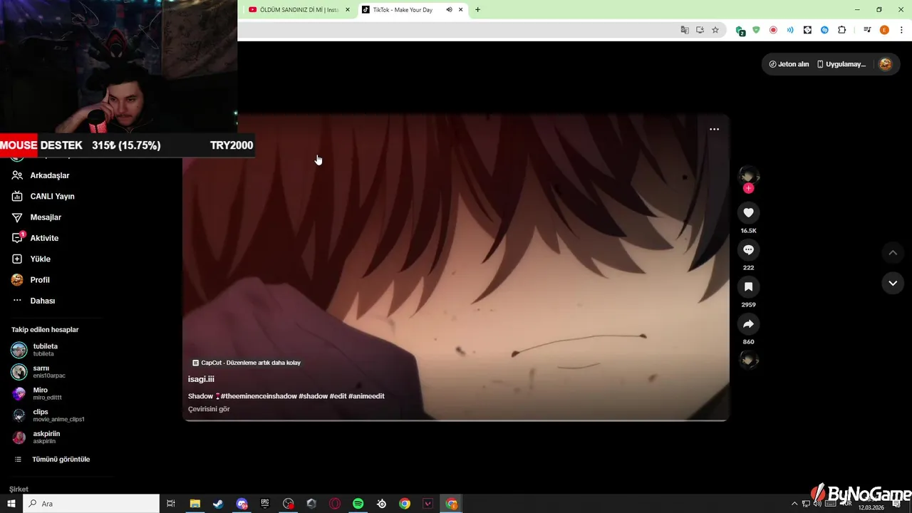Open Task View in the taskbar
The image size is (912, 513).
click(171, 504)
